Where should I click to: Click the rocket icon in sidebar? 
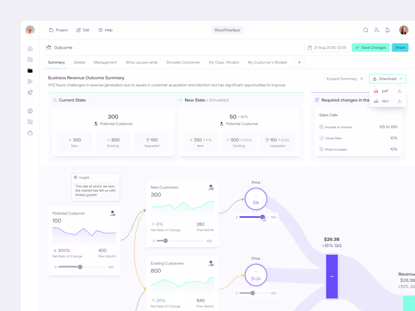pos(30,92)
